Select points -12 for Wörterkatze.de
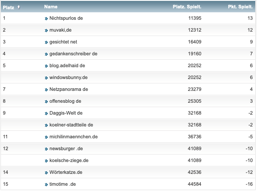 pos(249,173)
